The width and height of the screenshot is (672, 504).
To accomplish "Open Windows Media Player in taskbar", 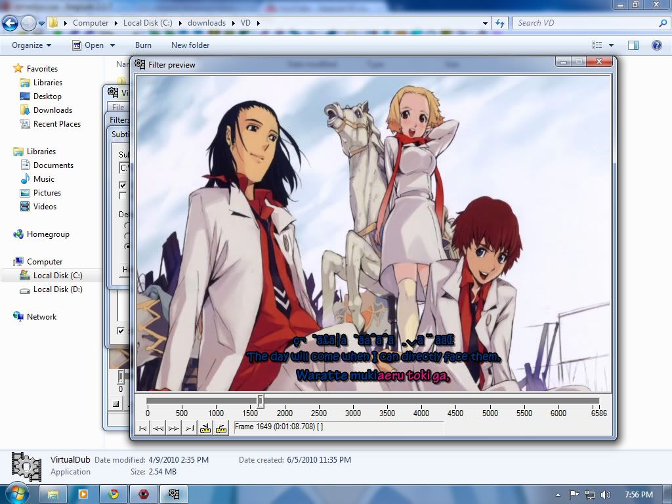I will [83, 494].
